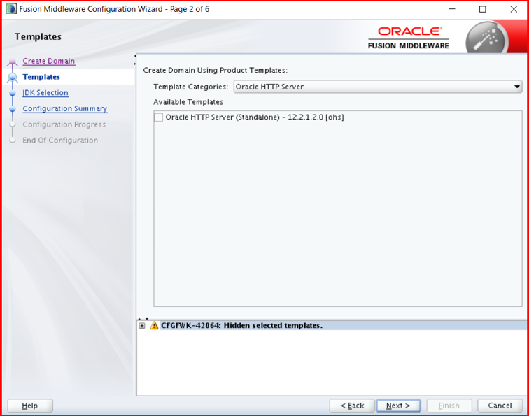This screenshot has width=529, height=416.
Task: Click the Templates step node icon
Action: [13, 77]
